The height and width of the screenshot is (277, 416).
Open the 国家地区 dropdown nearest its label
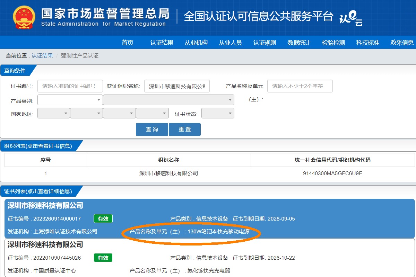[54, 113]
